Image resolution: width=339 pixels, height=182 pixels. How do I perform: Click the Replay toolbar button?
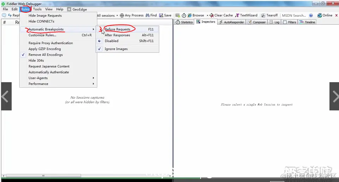[x=14, y=15]
